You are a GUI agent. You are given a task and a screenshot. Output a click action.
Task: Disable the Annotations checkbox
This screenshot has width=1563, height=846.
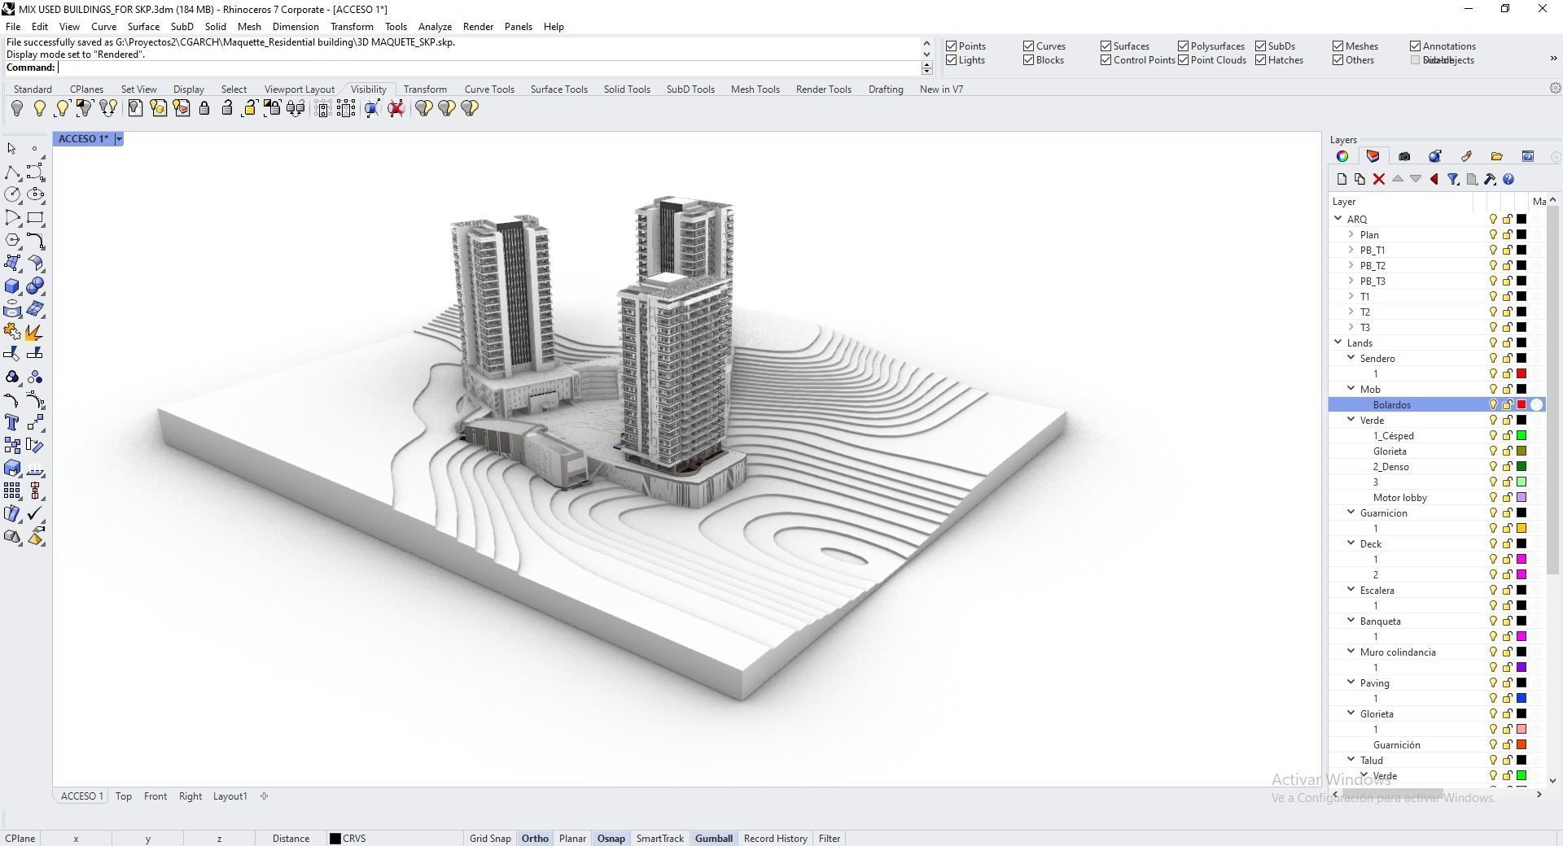[1416, 46]
